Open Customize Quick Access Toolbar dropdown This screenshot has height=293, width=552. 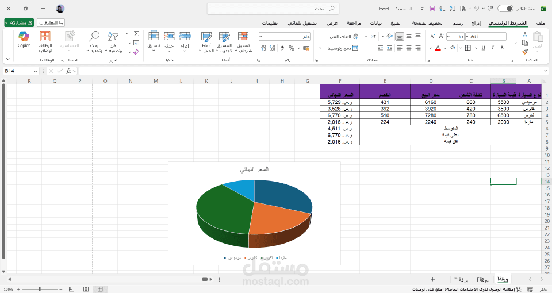tap(422, 9)
